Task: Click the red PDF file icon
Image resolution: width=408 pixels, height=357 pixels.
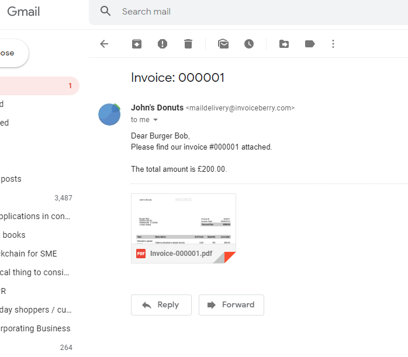Action: [141, 254]
